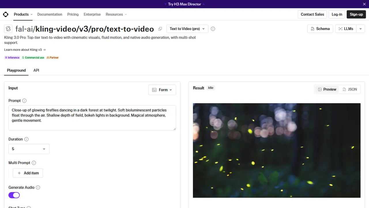Click inside the Prompt text area
This screenshot has height=208, width=369.
tap(92, 118)
